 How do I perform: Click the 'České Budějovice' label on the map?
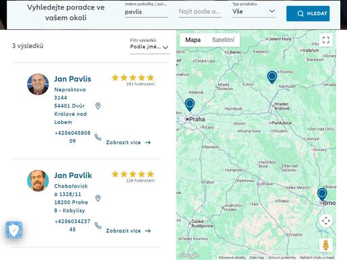tap(202, 223)
